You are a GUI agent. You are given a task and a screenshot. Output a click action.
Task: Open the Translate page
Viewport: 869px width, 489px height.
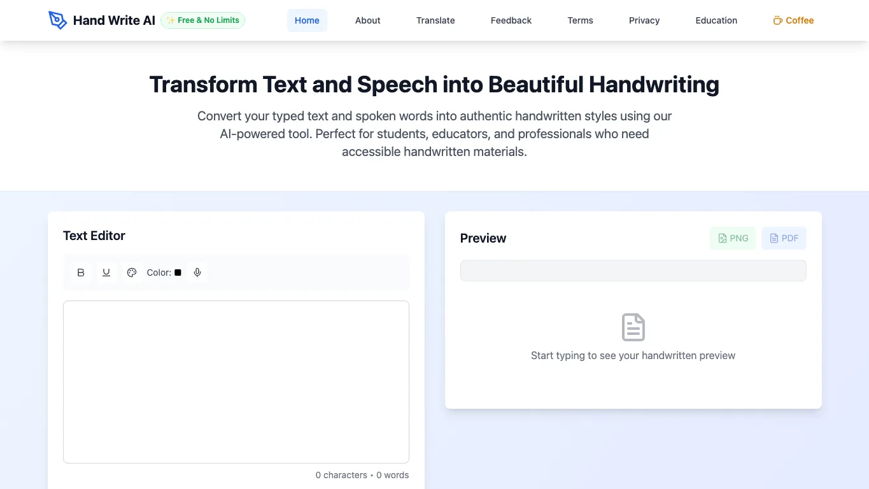pos(435,20)
